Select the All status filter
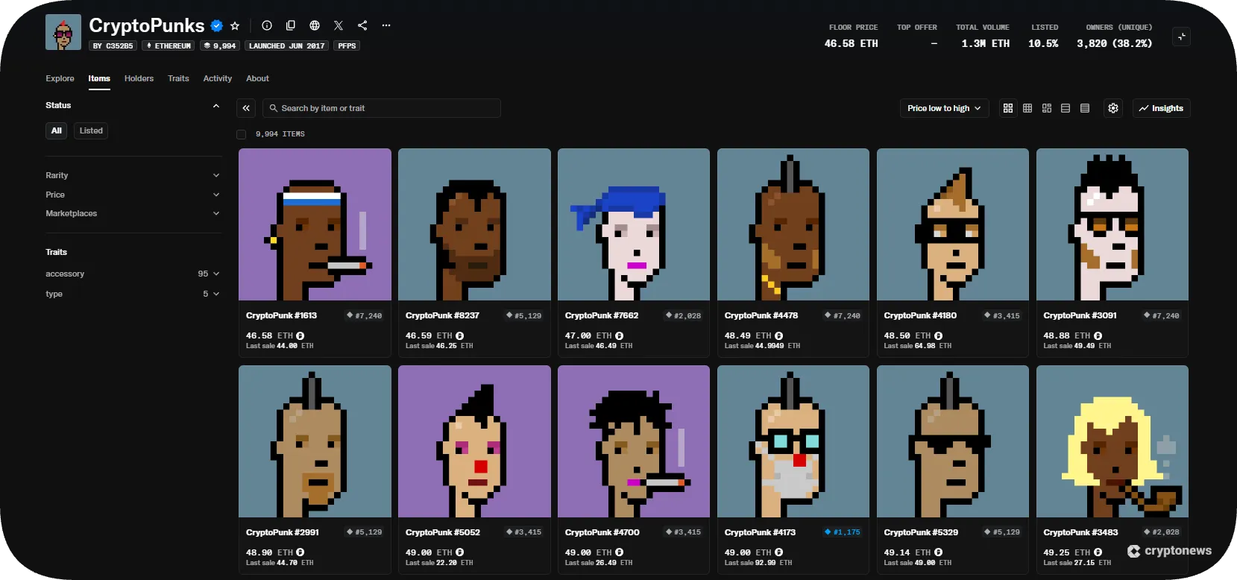The width and height of the screenshot is (1237, 580). tap(57, 130)
